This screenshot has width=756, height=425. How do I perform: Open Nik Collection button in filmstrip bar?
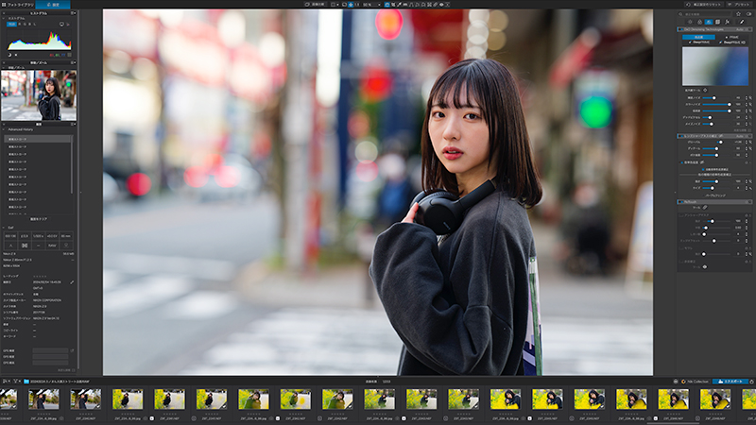695,382
